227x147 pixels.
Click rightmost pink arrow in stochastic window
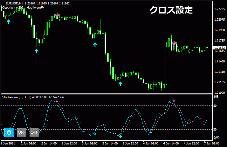pos(174,101)
